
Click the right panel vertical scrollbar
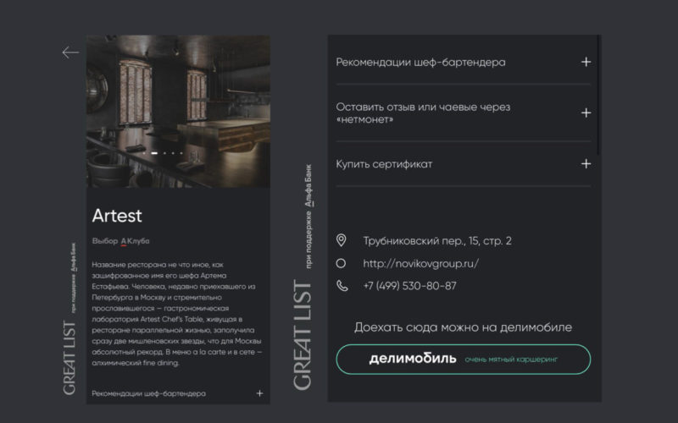tap(598, 95)
